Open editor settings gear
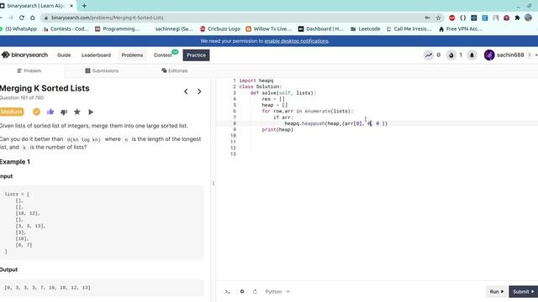The width and height of the screenshot is (538, 302). click(x=242, y=292)
